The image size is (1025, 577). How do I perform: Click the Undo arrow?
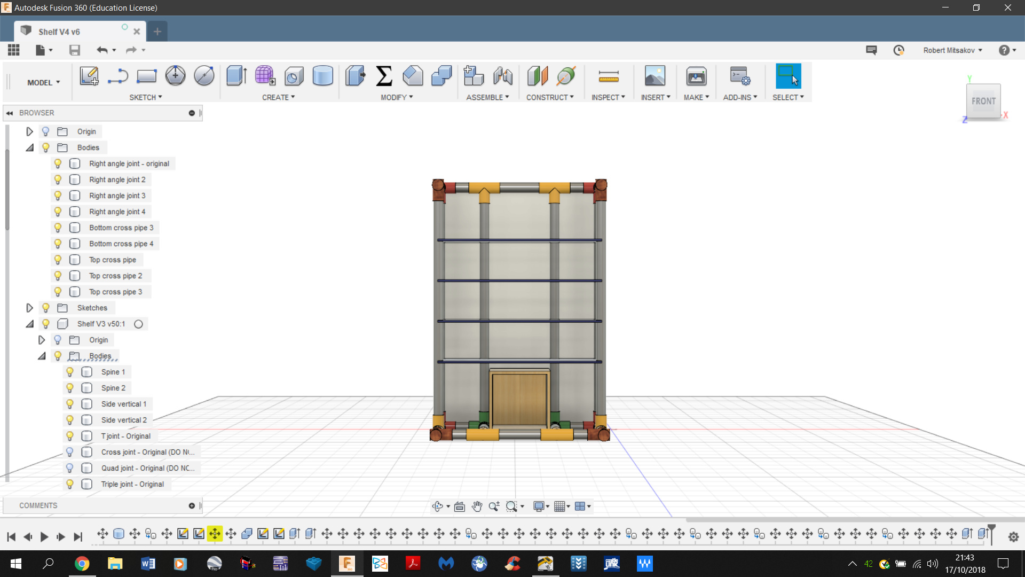click(102, 50)
